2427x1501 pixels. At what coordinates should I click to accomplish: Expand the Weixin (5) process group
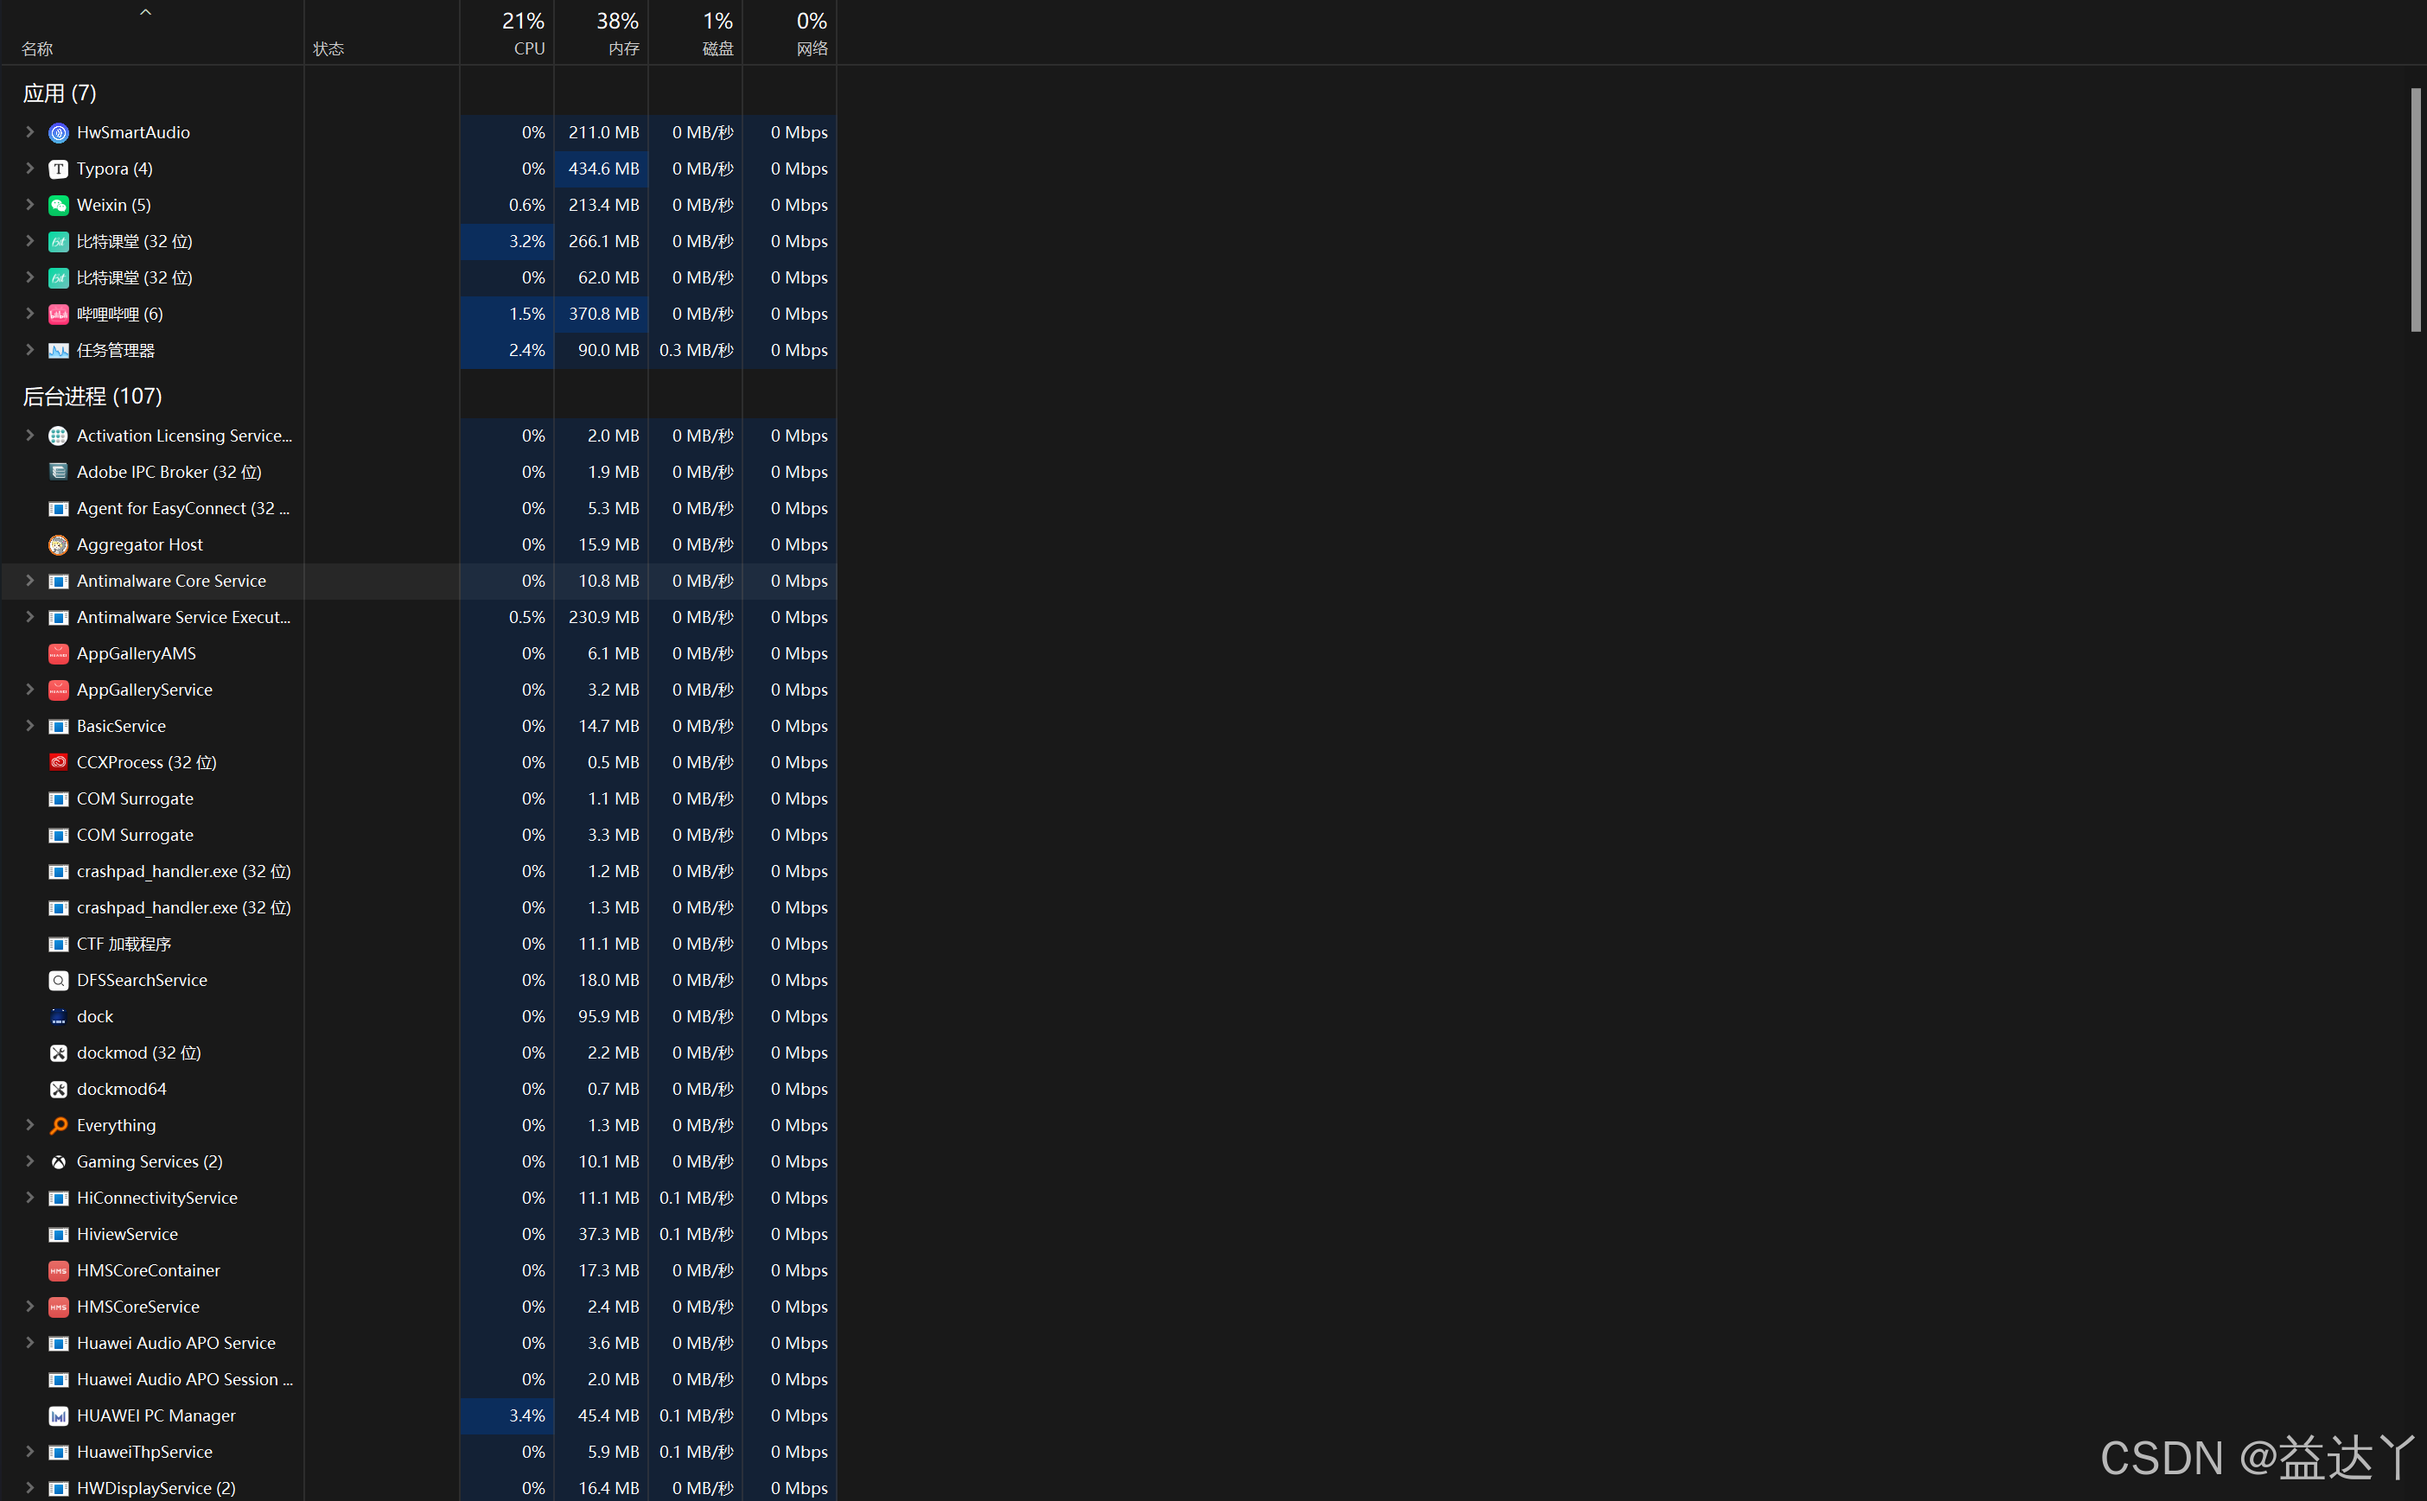[x=29, y=205]
